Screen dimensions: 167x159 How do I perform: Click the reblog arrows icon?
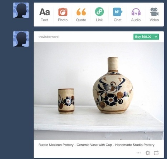pyautogui.click(x=156, y=153)
